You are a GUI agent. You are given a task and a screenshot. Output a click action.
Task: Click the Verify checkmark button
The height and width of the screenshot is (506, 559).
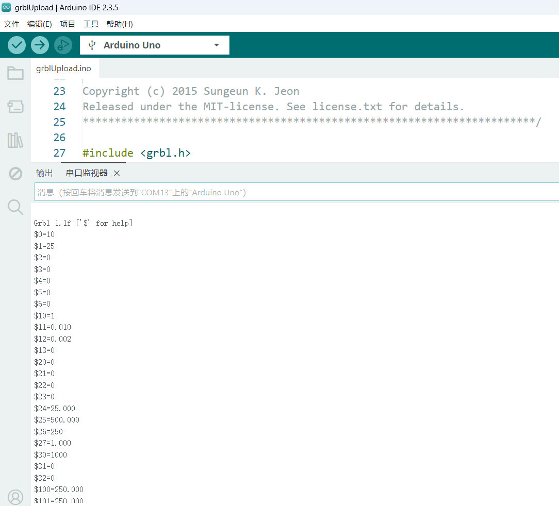click(x=17, y=45)
